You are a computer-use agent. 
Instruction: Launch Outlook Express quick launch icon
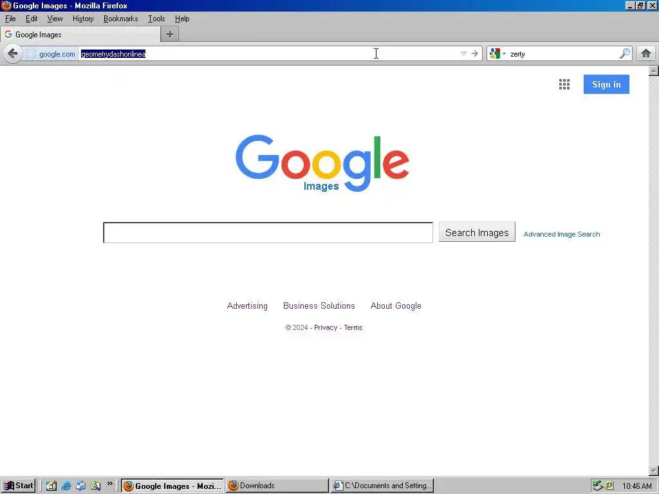(80, 486)
